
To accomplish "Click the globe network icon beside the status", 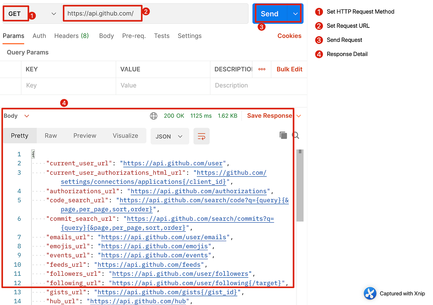I will (x=153, y=116).
